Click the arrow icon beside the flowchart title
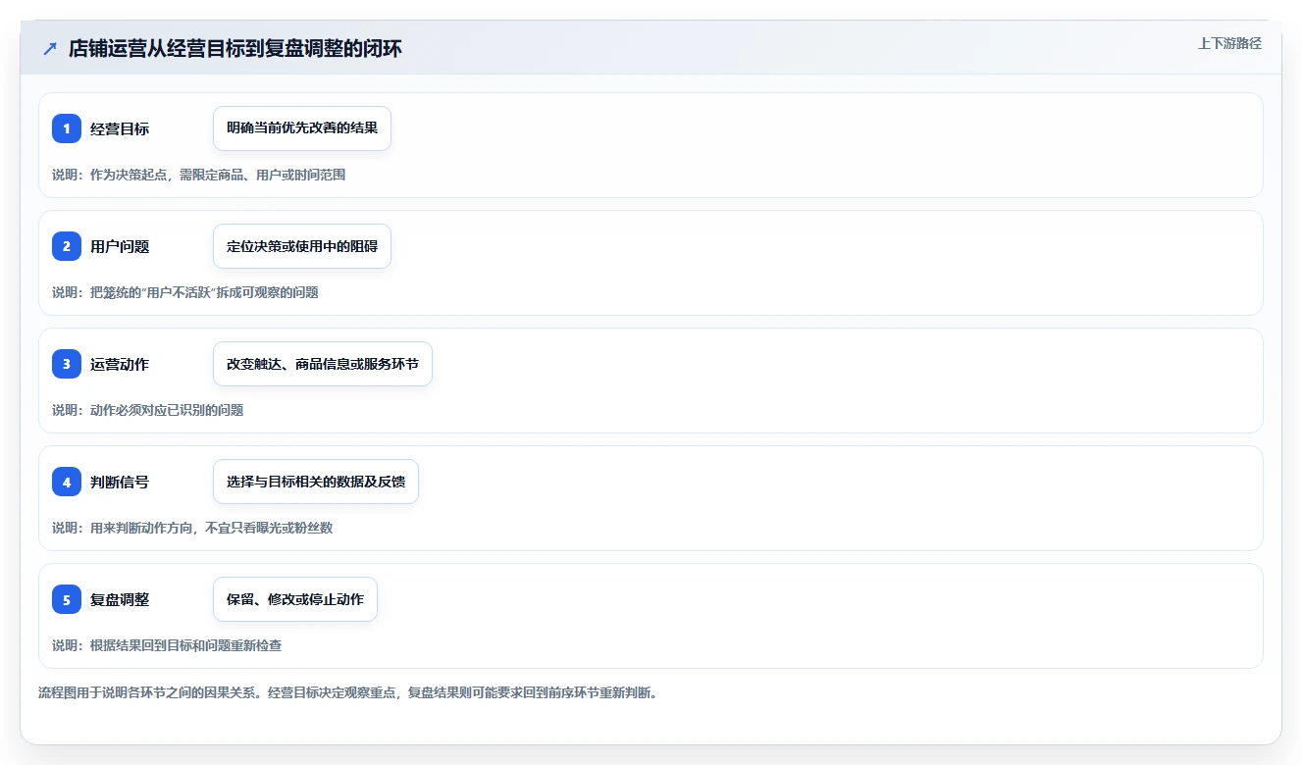The width and height of the screenshot is (1302, 765). (x=50, y=49)
